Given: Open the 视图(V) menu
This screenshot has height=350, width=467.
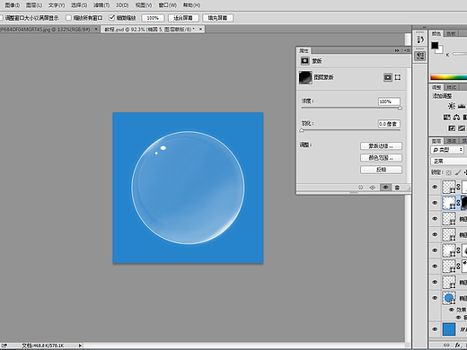Looking at the screenshot, I should pyautogui.click(x=144, y=5).
